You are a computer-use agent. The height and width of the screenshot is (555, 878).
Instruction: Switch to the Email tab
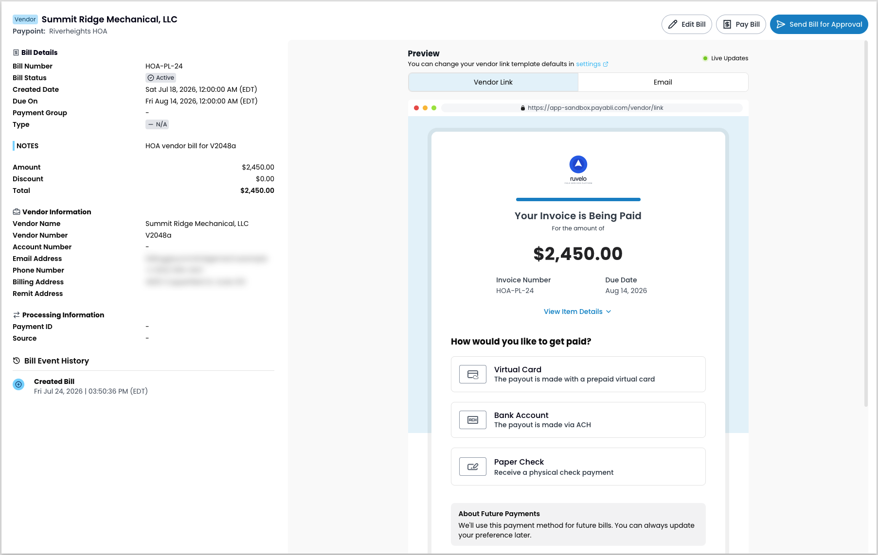[x=663, y=82]
